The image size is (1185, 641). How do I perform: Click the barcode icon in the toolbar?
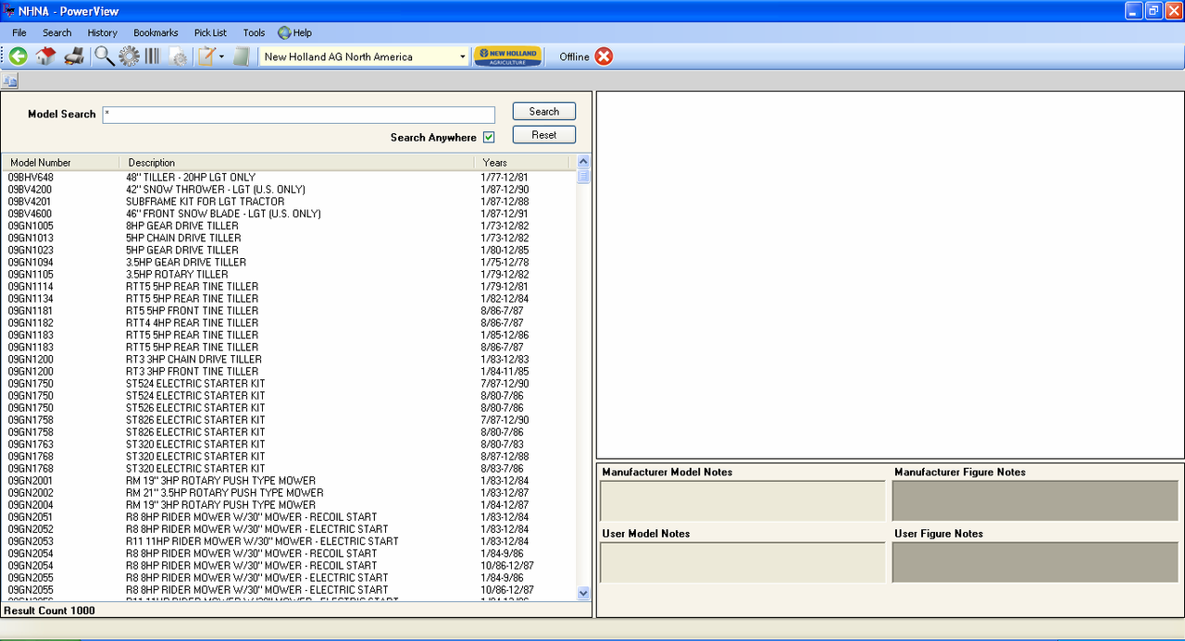pos(152,56)
